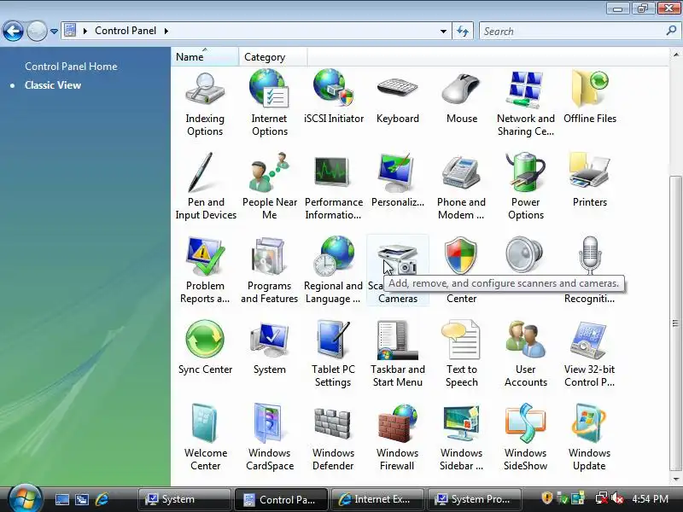Open Windows Update
The image size is (683, 512).
pos(589,438)
